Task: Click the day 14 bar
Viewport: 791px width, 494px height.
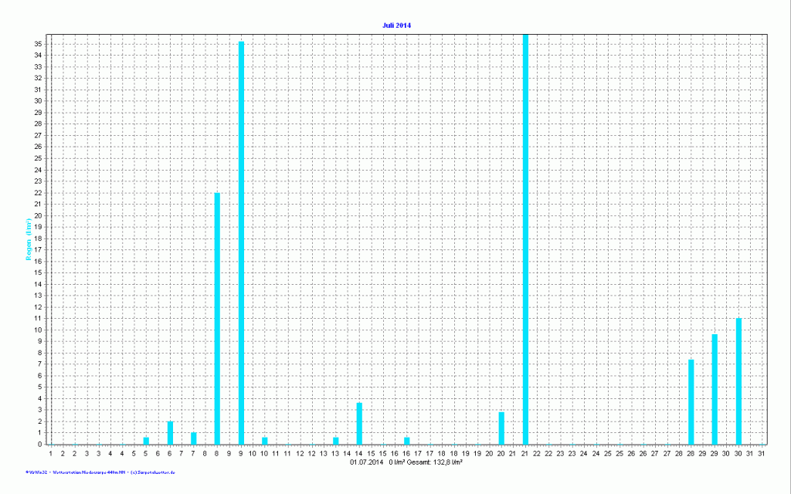Action: pos(359,423)
